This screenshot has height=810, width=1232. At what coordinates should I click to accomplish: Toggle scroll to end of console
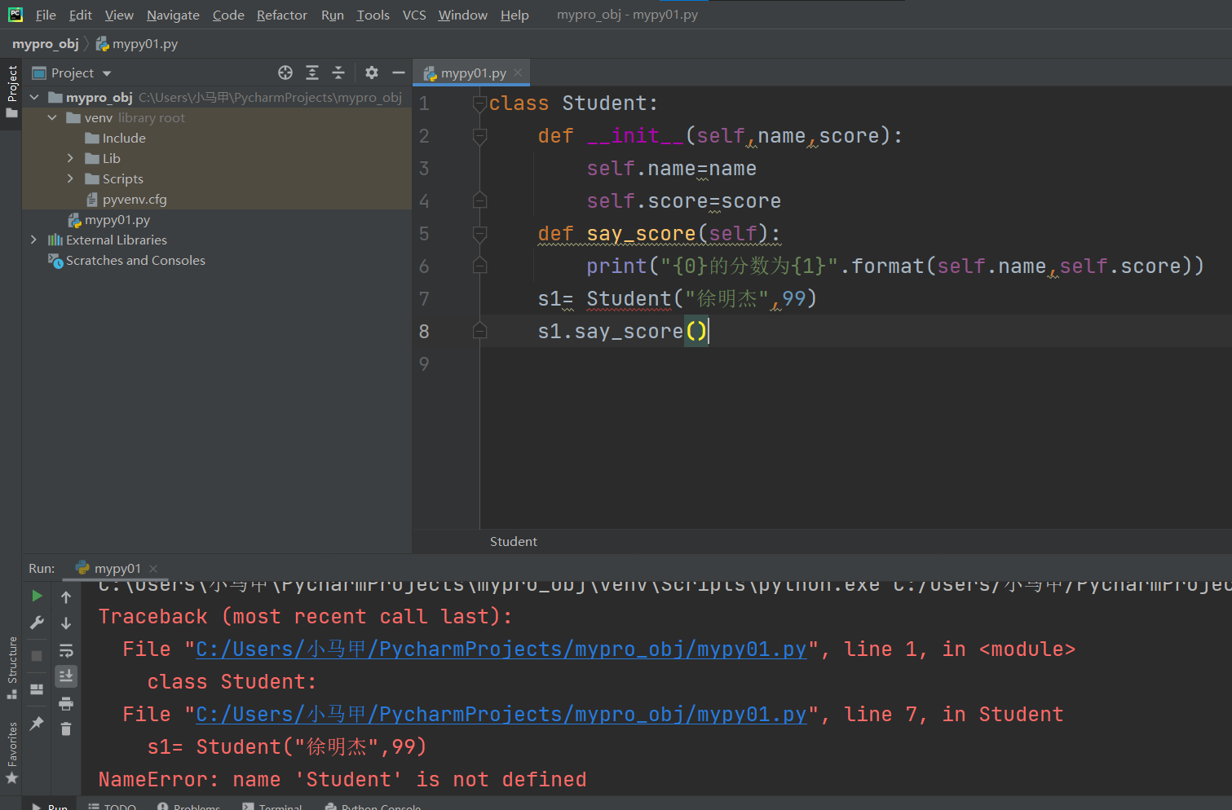(x=66, y=676)
